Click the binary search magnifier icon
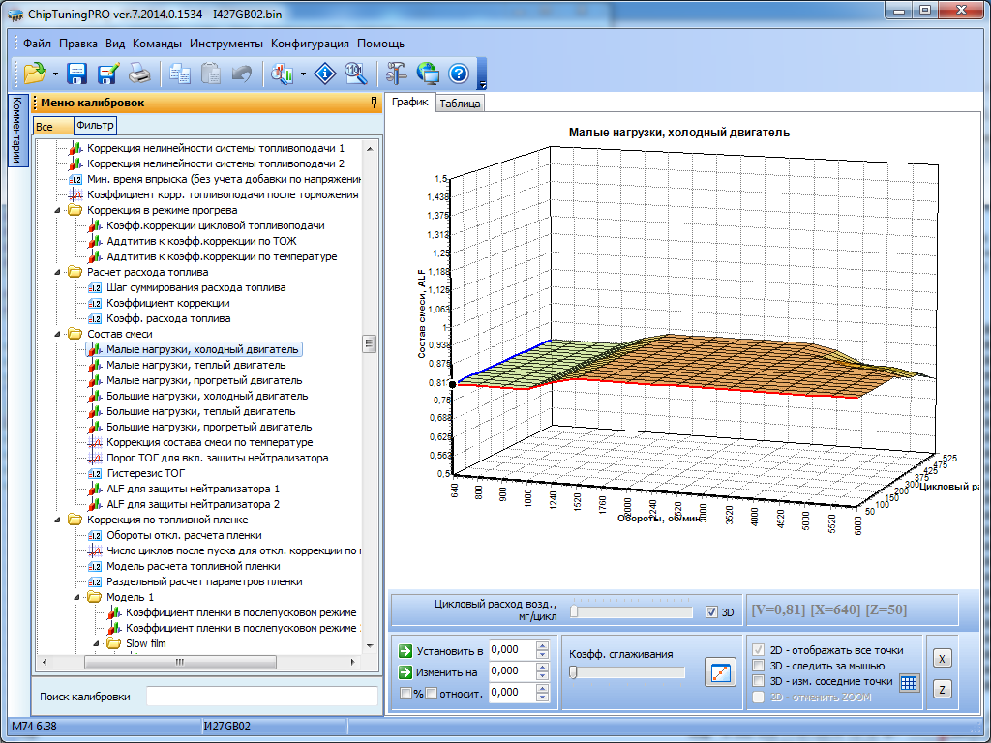Viewport: 991px width, 743px height. tap(354, 74)
